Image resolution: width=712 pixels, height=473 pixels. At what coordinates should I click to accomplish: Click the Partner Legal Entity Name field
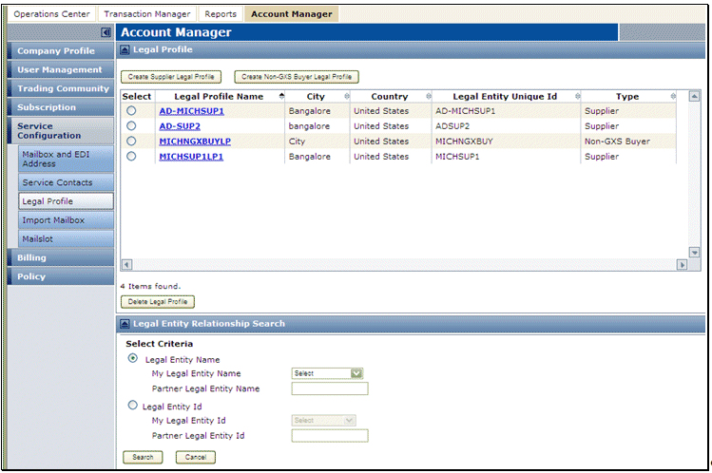329,388
